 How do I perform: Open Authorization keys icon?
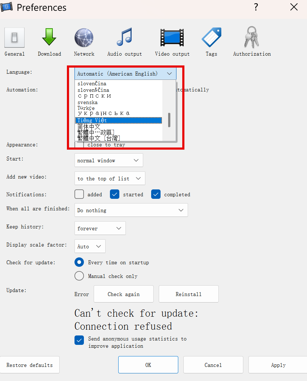coord(252,38)
